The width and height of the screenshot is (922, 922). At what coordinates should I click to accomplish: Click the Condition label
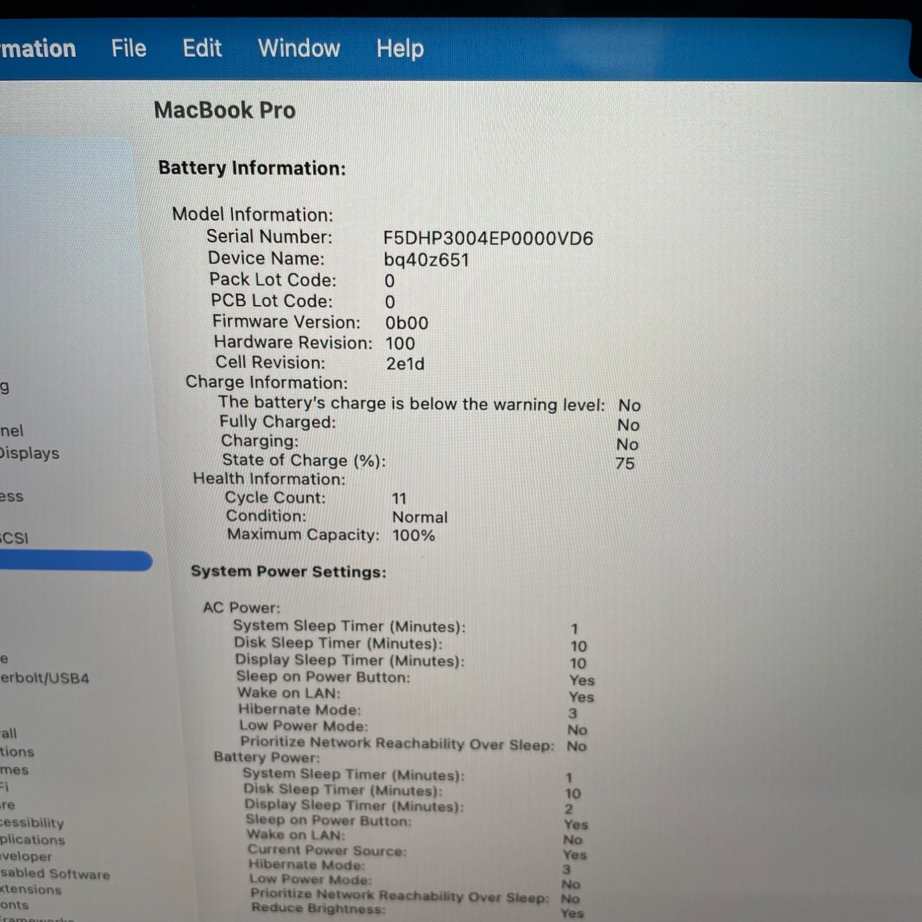pos(266,516)
